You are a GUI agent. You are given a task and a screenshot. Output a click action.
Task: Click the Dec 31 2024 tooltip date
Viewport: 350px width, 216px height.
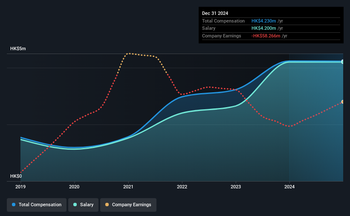[215, 13]
